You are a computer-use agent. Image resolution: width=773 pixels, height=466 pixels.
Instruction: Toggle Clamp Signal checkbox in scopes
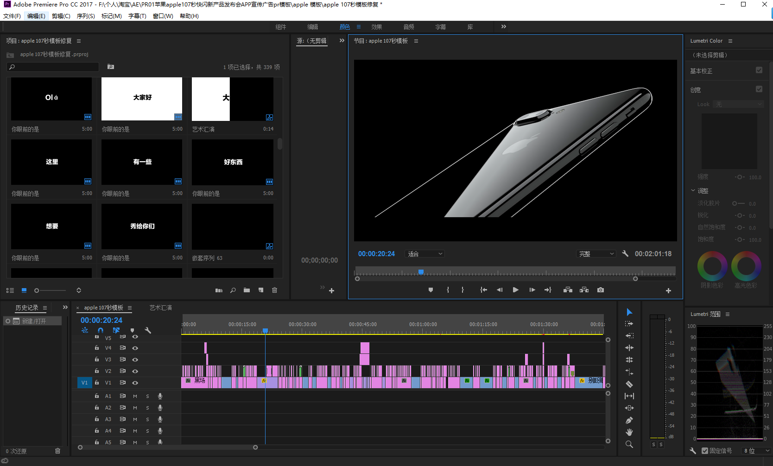(705, 451)
